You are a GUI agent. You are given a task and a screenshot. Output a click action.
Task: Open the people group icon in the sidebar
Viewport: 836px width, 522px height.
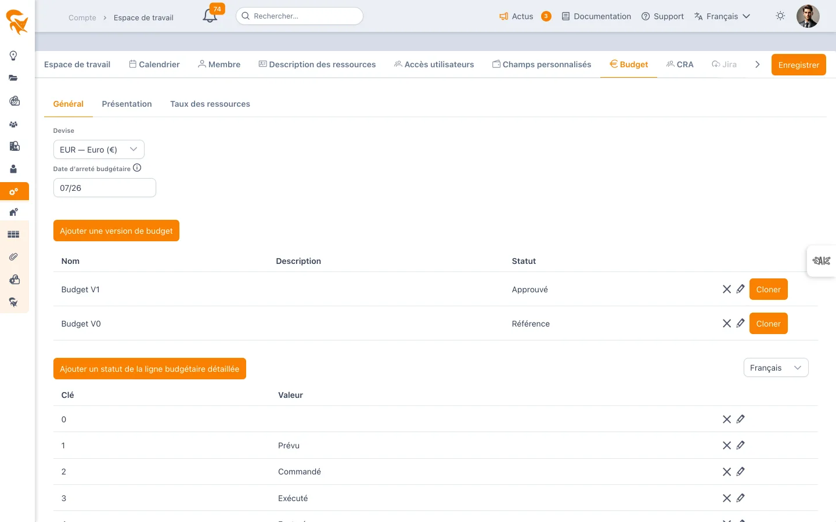pos(13,124)
